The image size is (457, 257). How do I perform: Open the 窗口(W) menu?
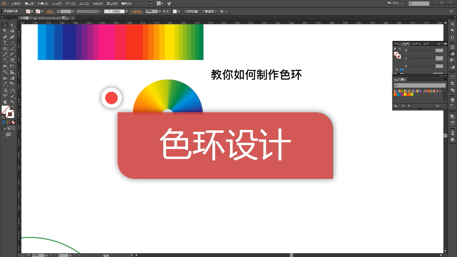112,3
